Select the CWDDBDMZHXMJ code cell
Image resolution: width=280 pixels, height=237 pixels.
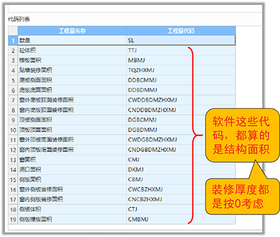click(181, 100)
